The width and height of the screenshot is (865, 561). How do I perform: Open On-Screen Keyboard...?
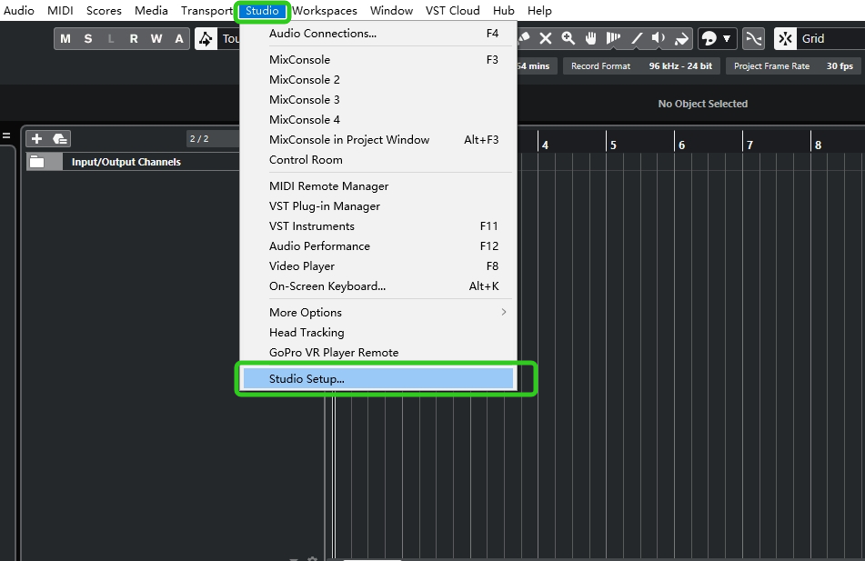tap(378, 286)
